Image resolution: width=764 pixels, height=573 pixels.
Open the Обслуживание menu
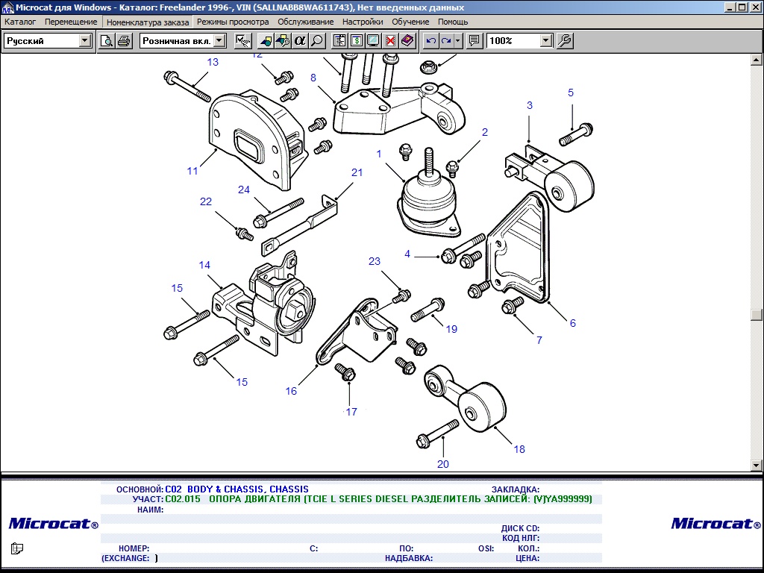305,22
